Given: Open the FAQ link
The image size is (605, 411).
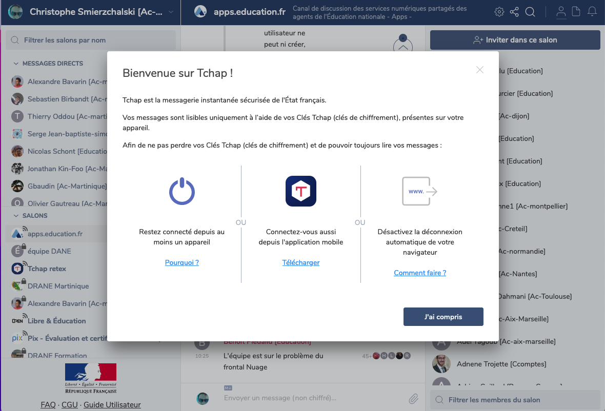Looking at the screenshot, I should 48,405.
